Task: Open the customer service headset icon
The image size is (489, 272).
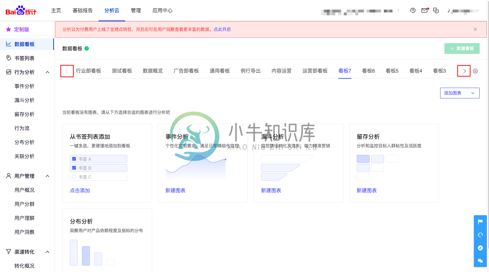Action: (480, 235)
